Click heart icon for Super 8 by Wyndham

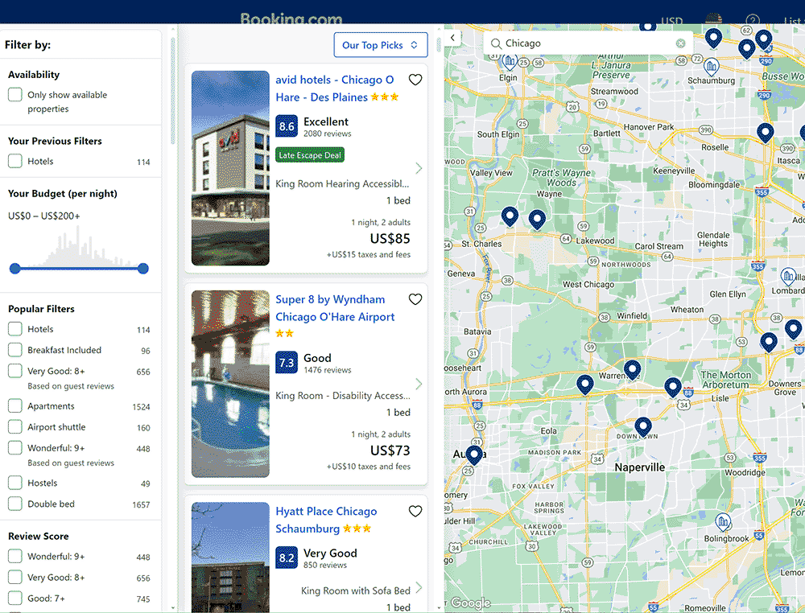click(x=415, y=299)
